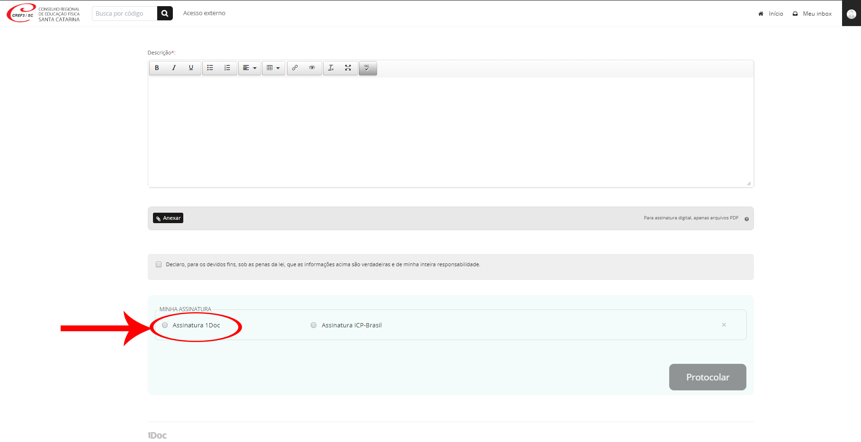Insert a numbered list

(x=227, y=68)
